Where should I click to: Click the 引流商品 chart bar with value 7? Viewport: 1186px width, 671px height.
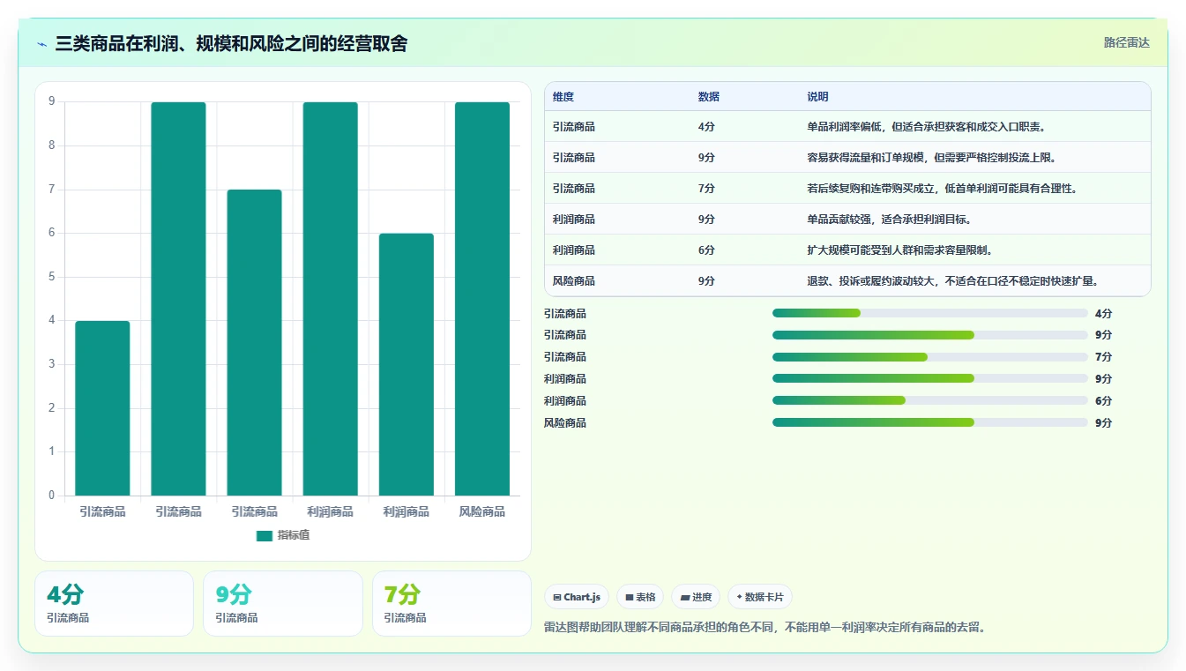point(254,343)
